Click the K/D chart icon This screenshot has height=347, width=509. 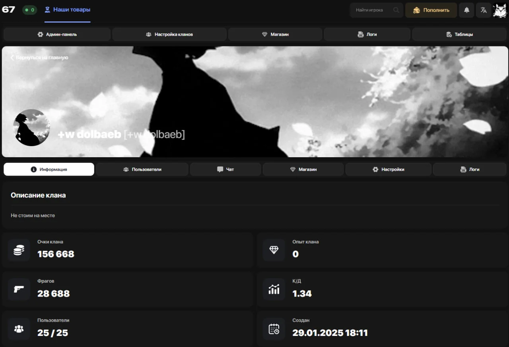(274, 289)
